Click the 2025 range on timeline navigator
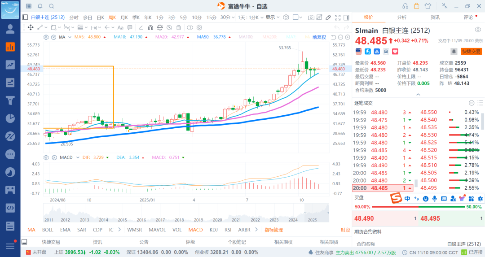This screenshot has height=257, width=485. [x=313, y=220]
